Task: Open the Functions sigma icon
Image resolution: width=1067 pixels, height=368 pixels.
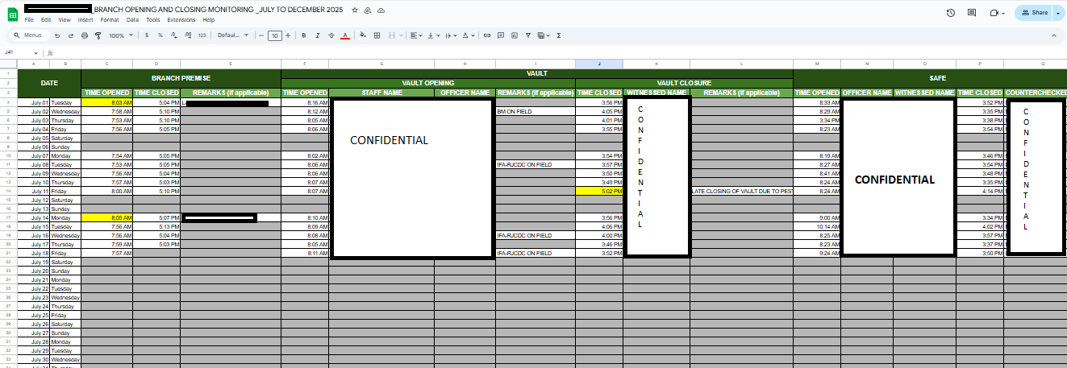Action: pyautogui.click(x=559, y=35)
